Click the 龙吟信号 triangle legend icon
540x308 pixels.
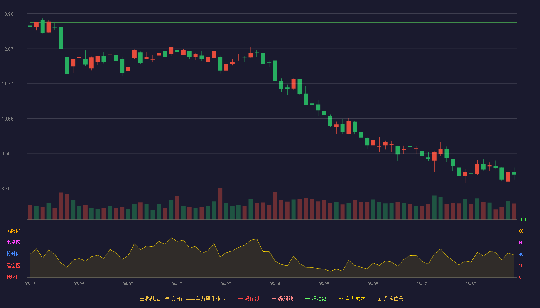tap(380, 299)
